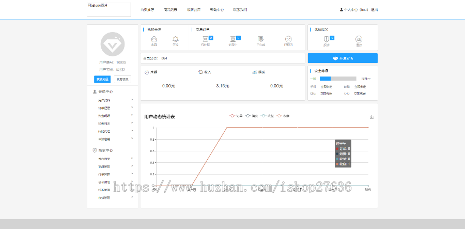Click the blue 我要充值 button
465x229 pixels.
(x=102, y=79)
